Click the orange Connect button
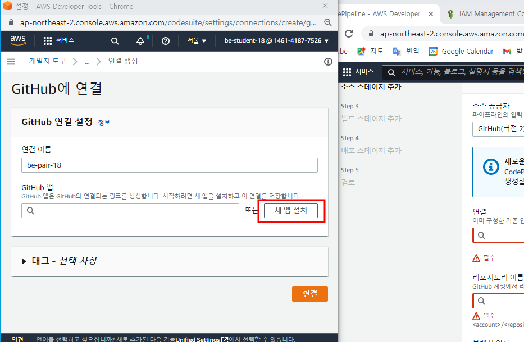 tap(310, 294)
